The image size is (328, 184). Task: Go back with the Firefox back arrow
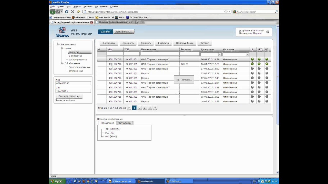pyautogui.click(x=53, y=12)
